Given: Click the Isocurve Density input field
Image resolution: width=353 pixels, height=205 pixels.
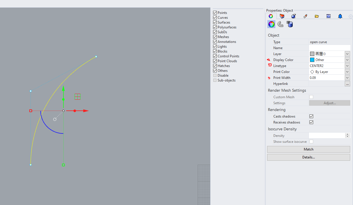Looking at the screenshot, I should pyautogui.click(x=327, y=135).
